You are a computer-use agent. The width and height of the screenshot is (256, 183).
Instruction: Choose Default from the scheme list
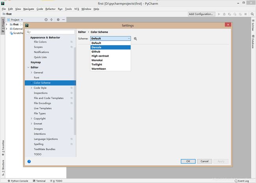111,43
